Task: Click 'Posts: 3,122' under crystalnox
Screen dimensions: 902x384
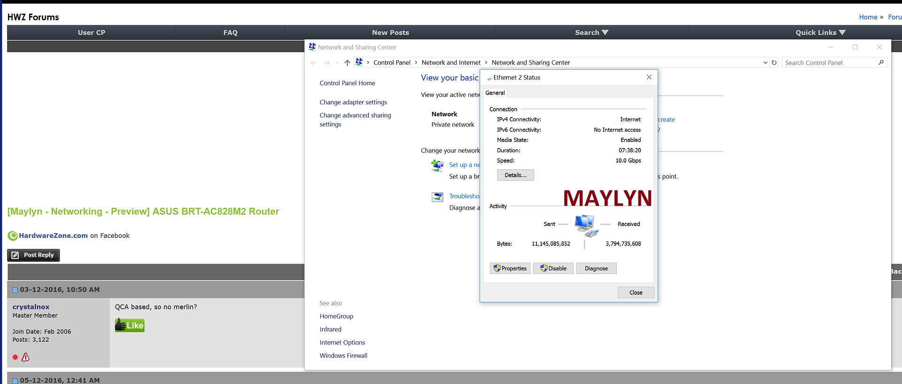Action: [x=31, y=339]
